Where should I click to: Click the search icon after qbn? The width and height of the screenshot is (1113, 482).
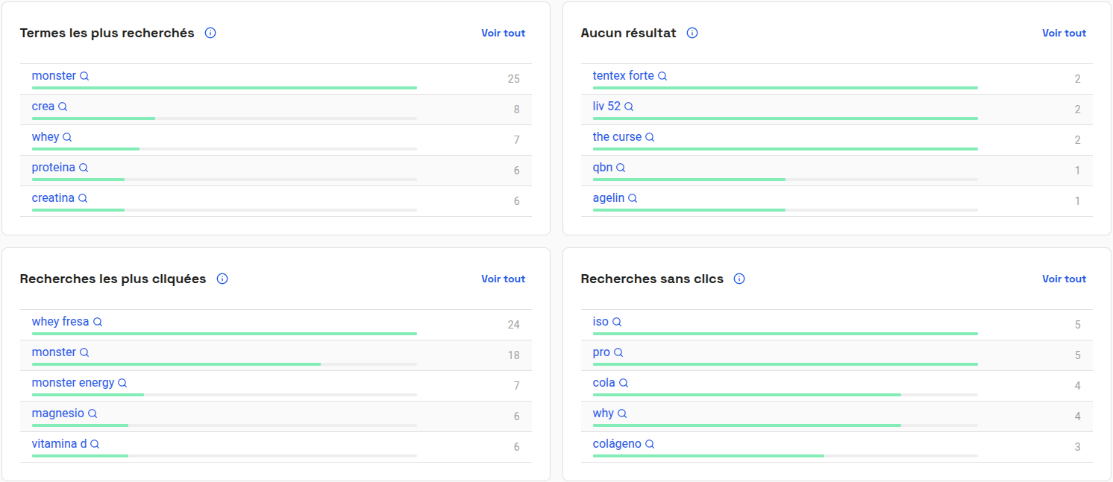tap(621, 168)
